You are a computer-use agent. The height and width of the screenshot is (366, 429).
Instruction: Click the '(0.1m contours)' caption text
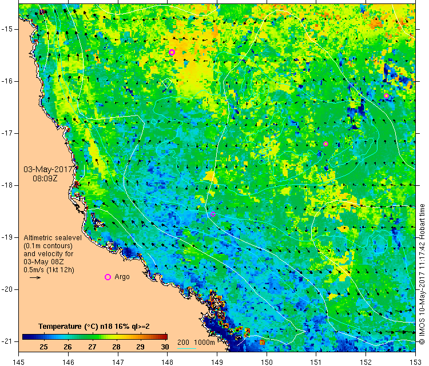(x=48, y=246)
